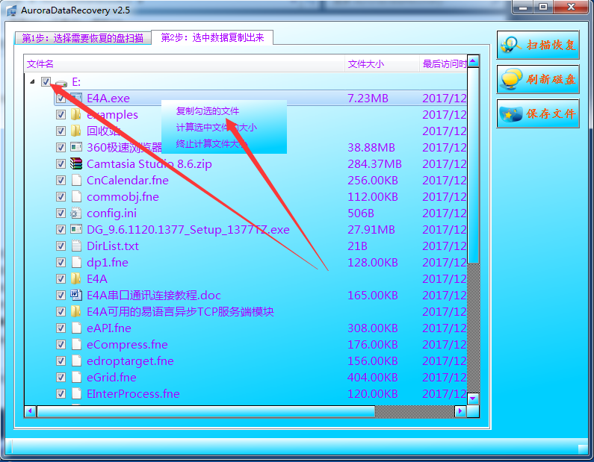Click the vertical scrollbar down arrow
Viewport: 594px width, 462px height.
pos(473,399)
